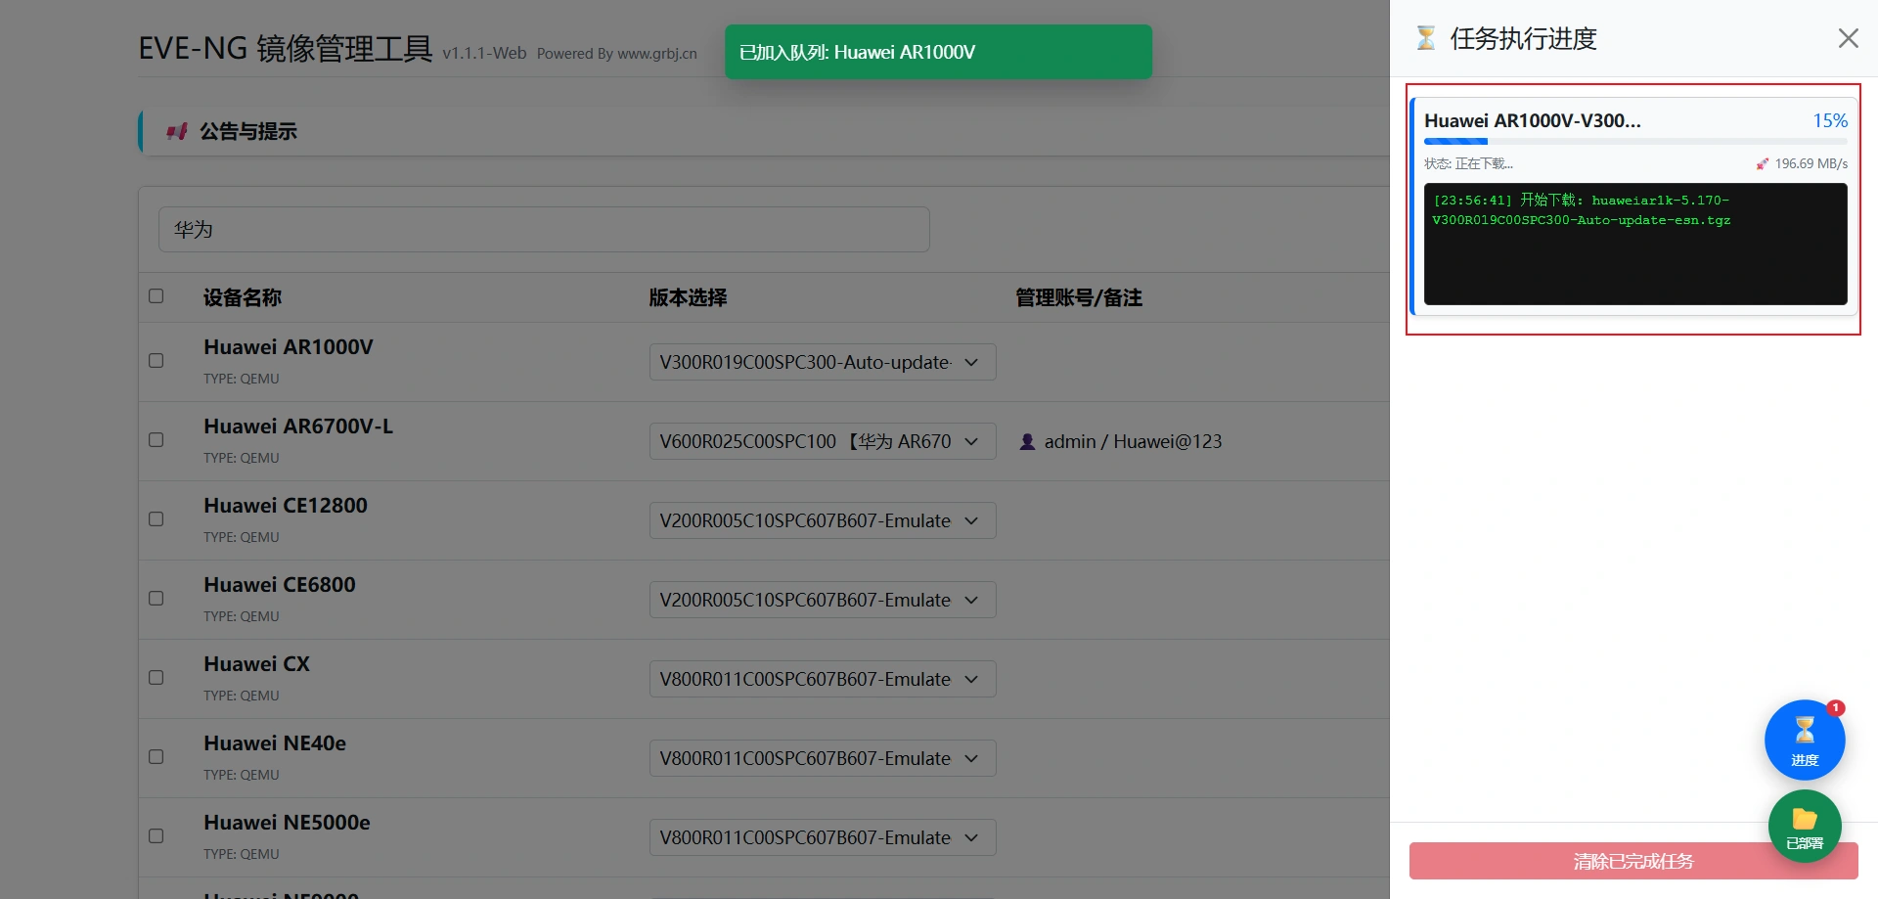1878x899 pixels.
Task: Close the task progress panel
Action: pos(1848,38)
